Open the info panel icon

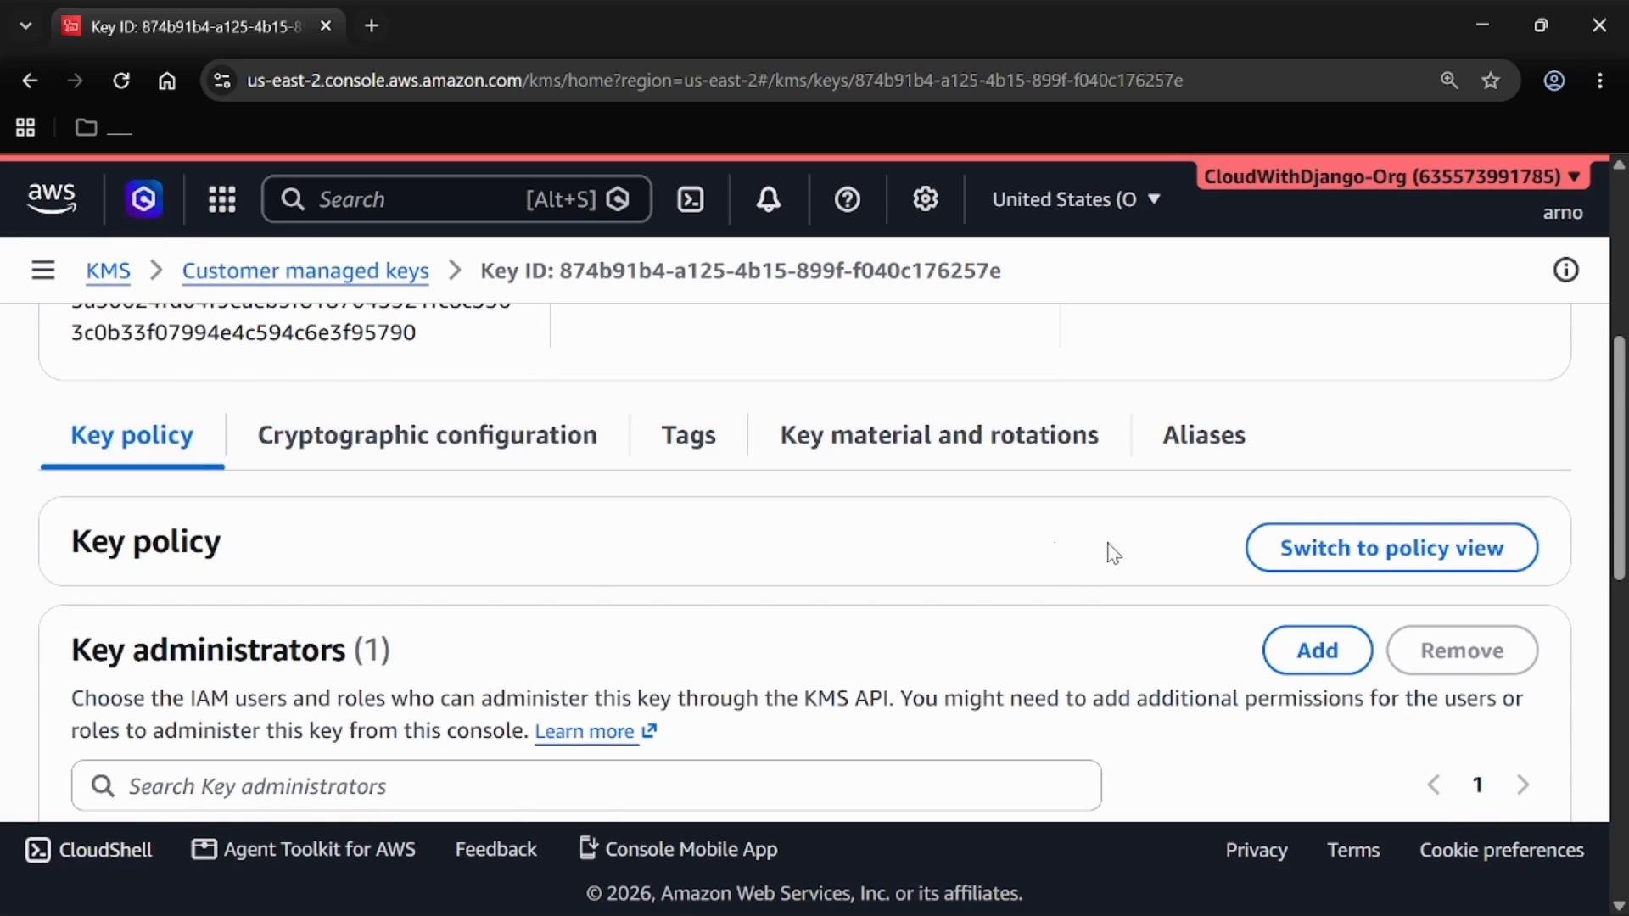[1566, 271]
